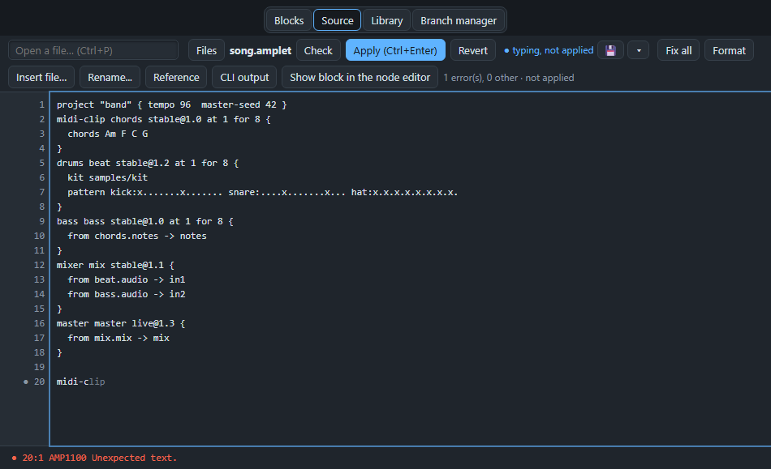Click the mixer mix stable@1.1 line

tap(115, 265)
